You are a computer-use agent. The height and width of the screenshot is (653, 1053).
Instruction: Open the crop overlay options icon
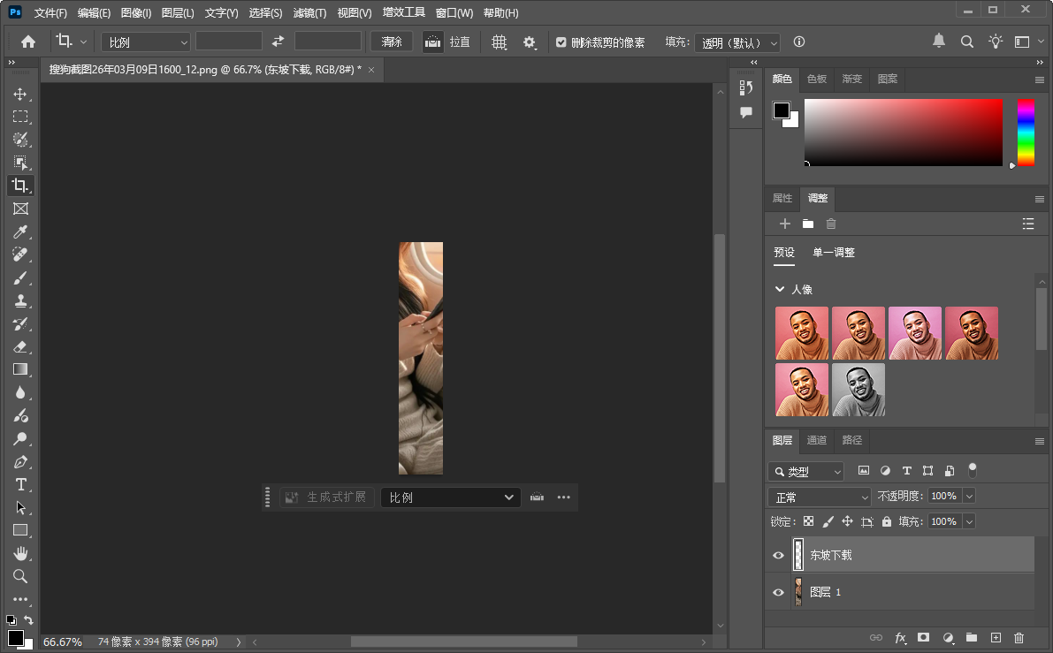[x=500, y=41]
